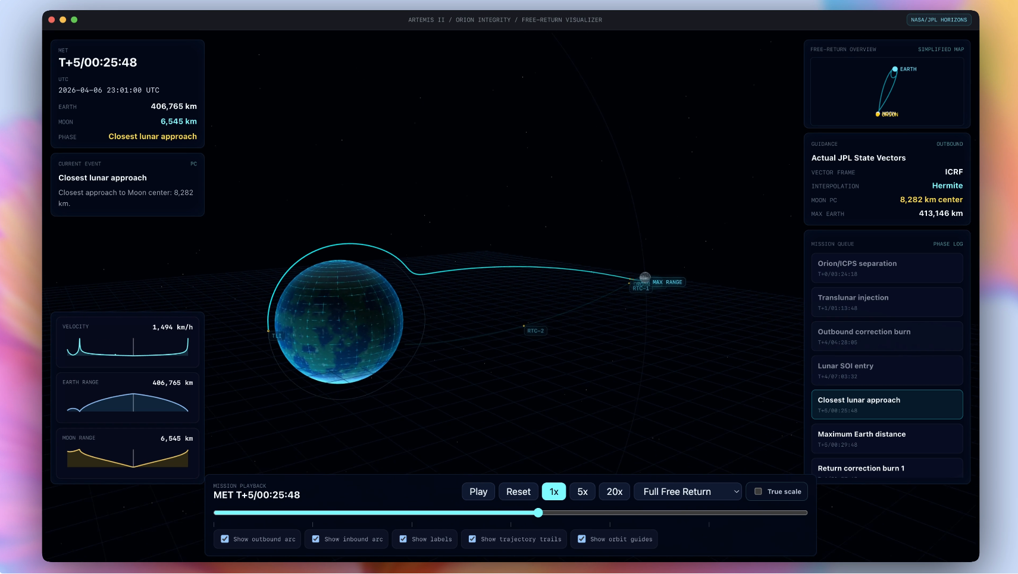Click the 8,282 km center value
Screen dimensions: 1018x574
click(x=931, y=200)
